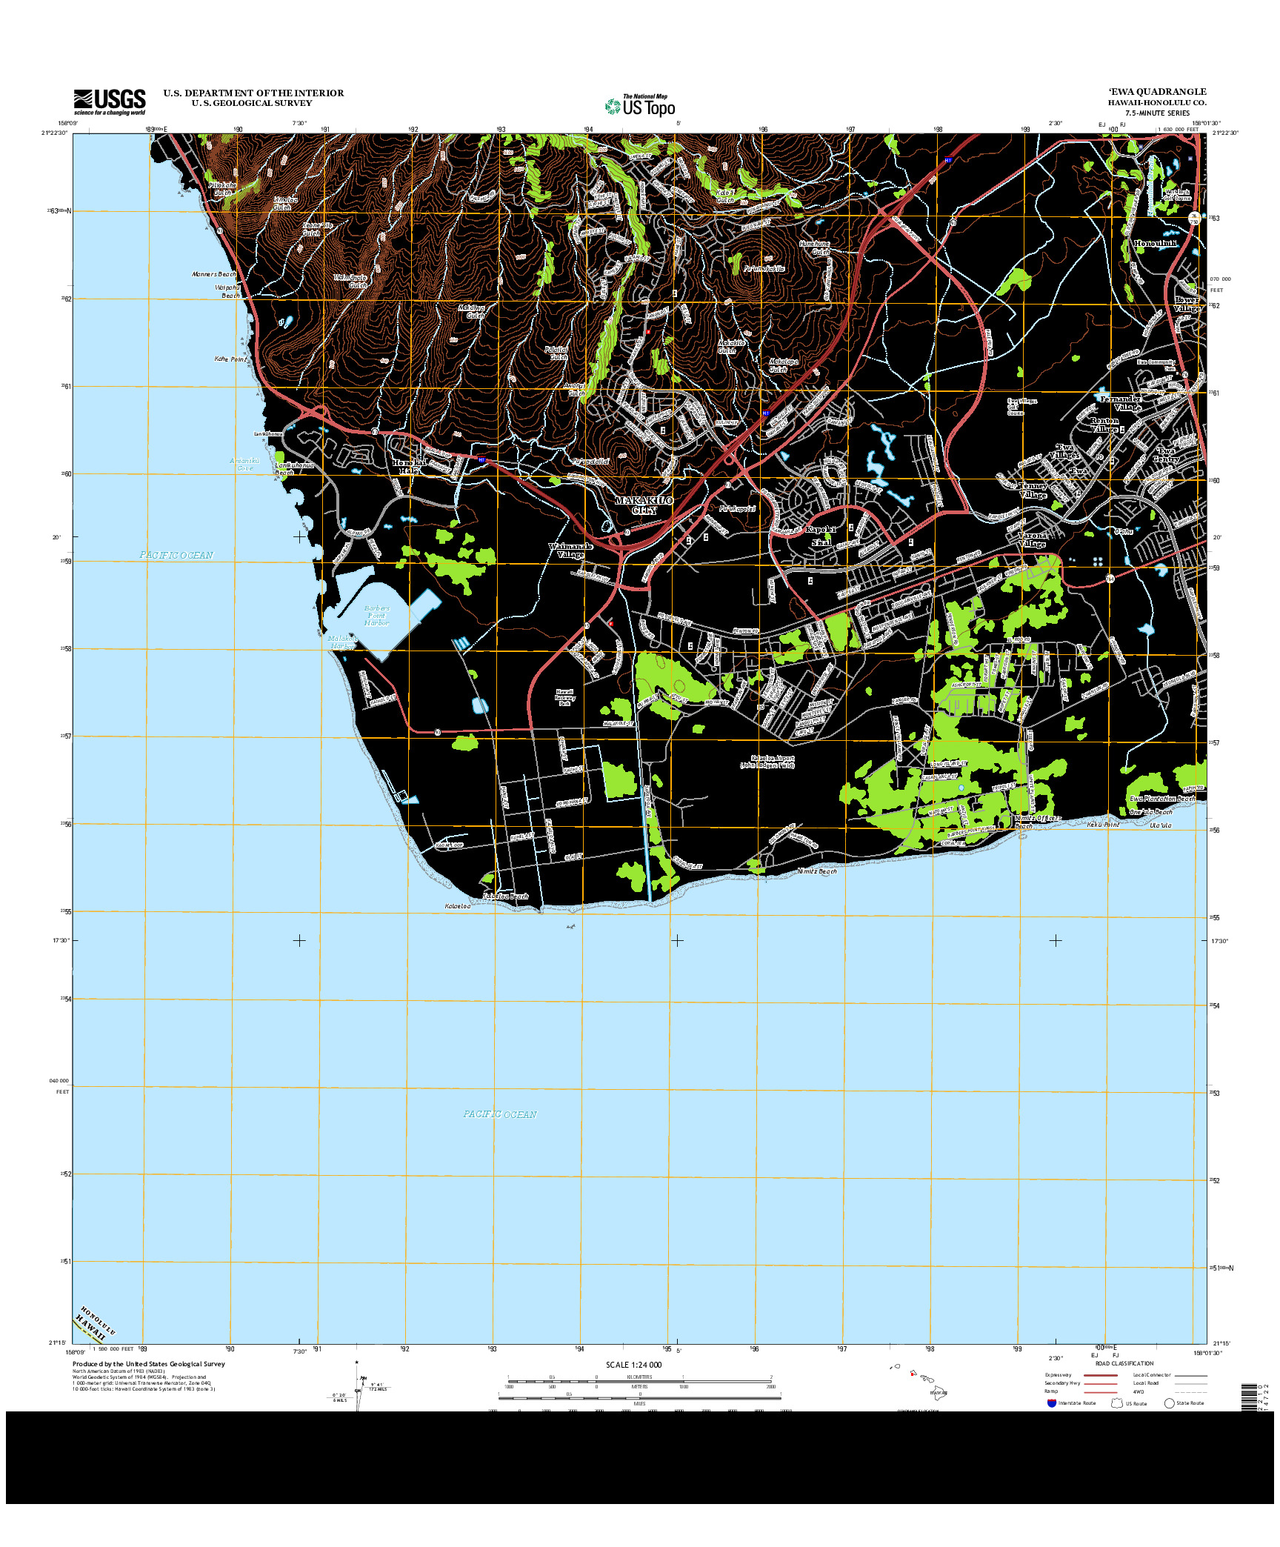The height and width of the screenshot is (1547, 1280).
Task: Click the H1 shield near Honokai Hale
Action: click(x=481, y=460)
